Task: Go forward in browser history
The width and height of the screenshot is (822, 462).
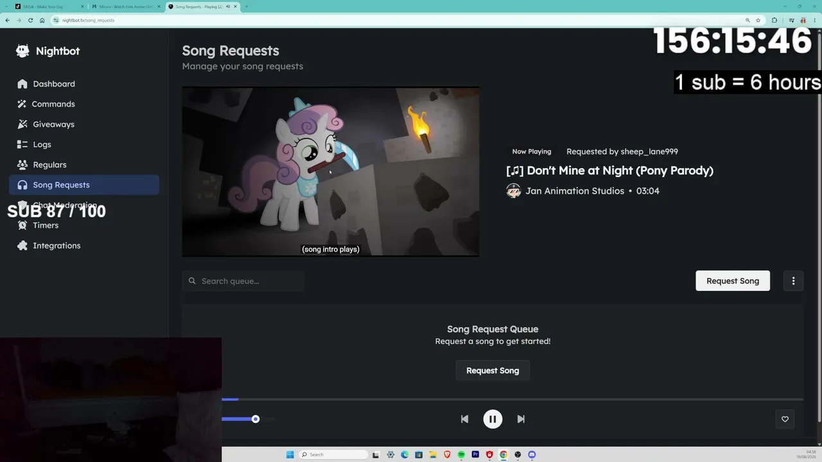Action: click(x=19, y=20)
